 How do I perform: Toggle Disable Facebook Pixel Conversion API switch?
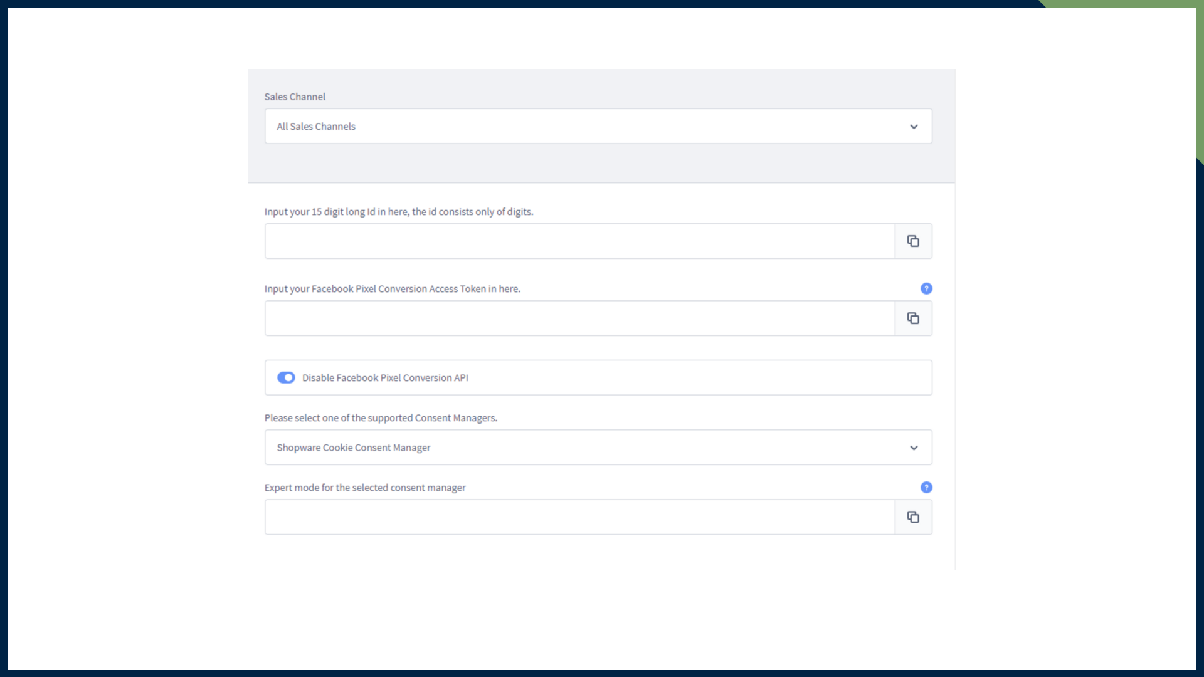[x=286, y=377]
